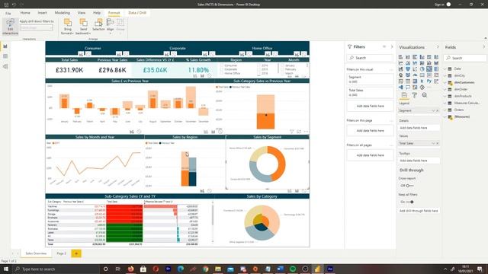Image resolution: width=488 pixels, height=274 pixels.
Task: Choose the stacked bar chart visual type
Action: pos(400,57)
